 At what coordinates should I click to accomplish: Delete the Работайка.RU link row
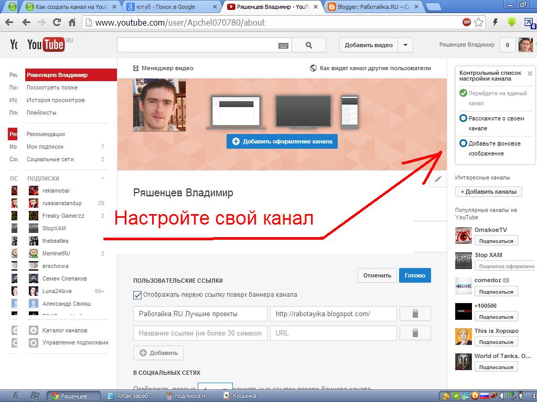click(x=415, y=314)
